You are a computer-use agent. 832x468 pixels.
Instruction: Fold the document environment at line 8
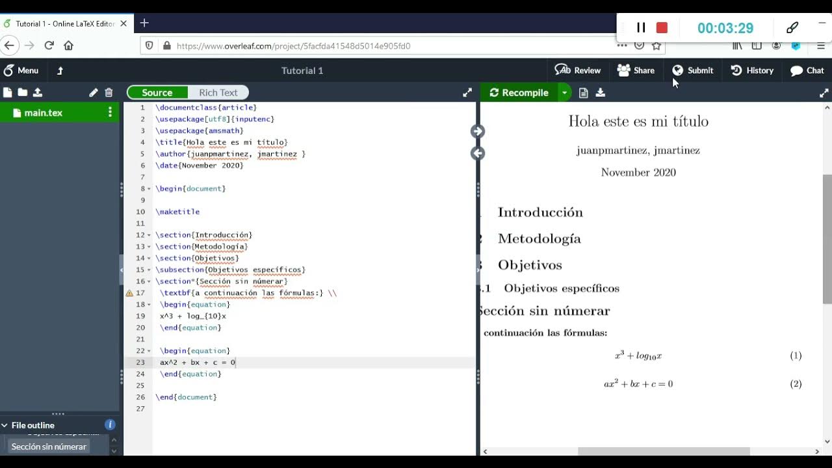(x=149, y=188)
